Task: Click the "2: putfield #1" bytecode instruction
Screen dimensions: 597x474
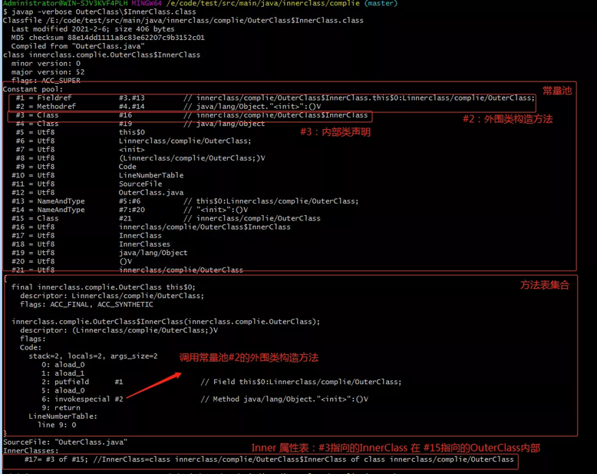Action: [x=82, y=382]
